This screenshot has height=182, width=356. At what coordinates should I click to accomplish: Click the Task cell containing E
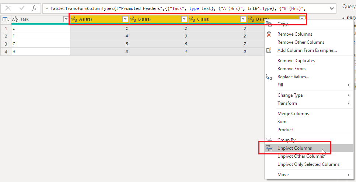[x=41, y=29]
